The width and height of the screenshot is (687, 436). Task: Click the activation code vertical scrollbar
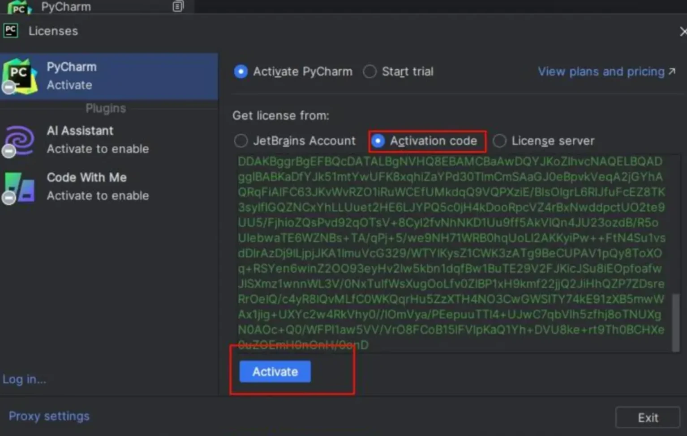pyautogui.click(x=676, y=322)
